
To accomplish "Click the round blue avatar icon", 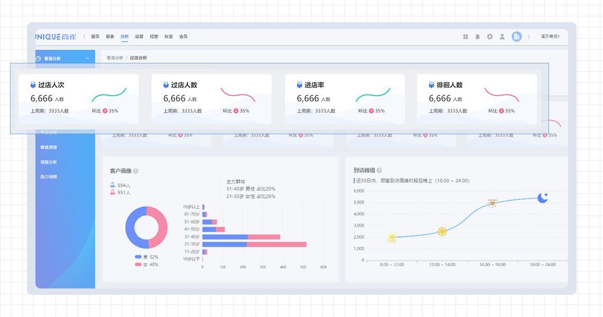I will 516,36.
